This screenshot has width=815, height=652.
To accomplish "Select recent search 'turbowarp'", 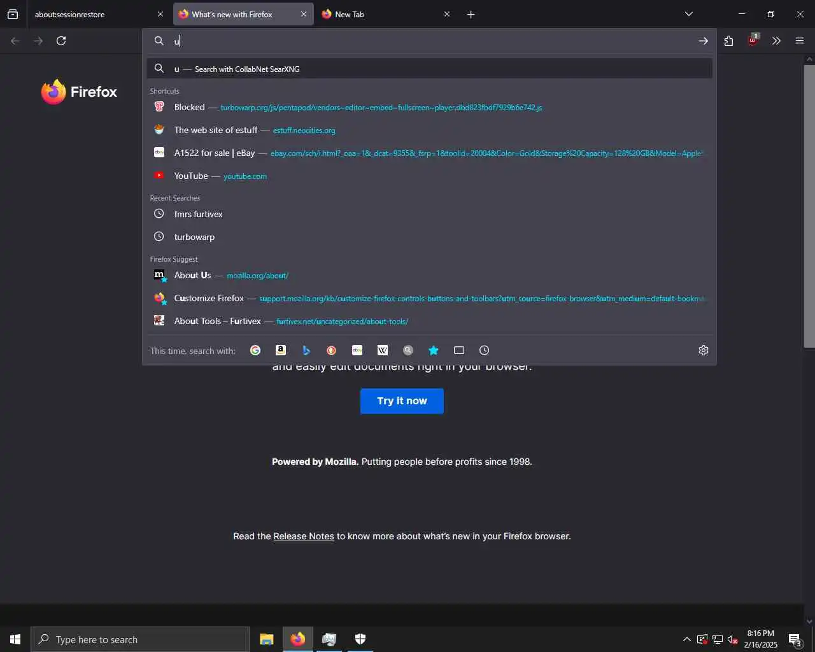I will tap(429, 237).
